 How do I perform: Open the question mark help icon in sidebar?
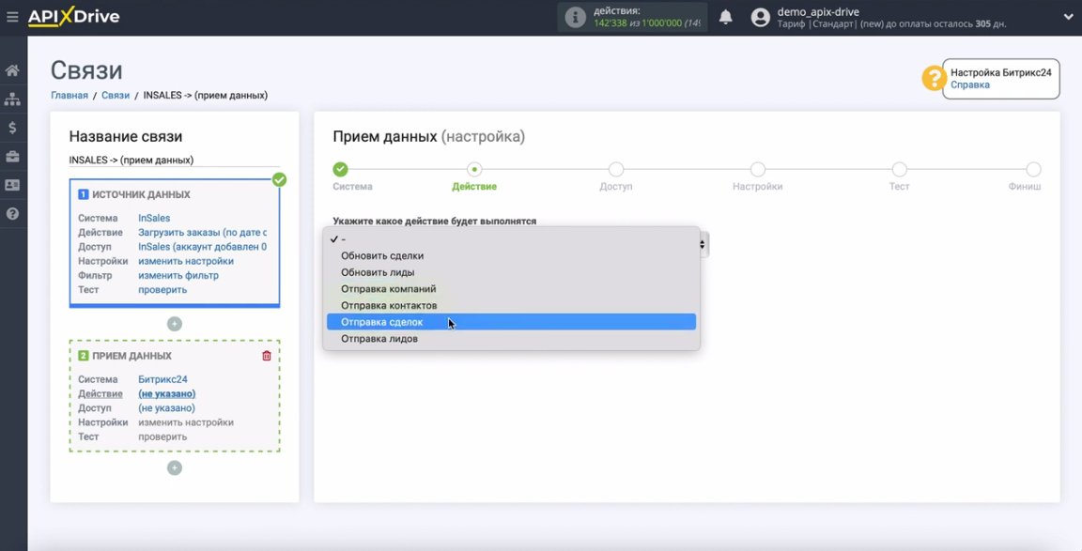[x=12, y=214]
